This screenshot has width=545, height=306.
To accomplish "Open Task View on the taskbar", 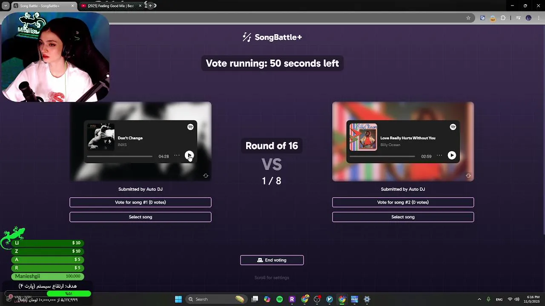I will click(x=255, y=299).
